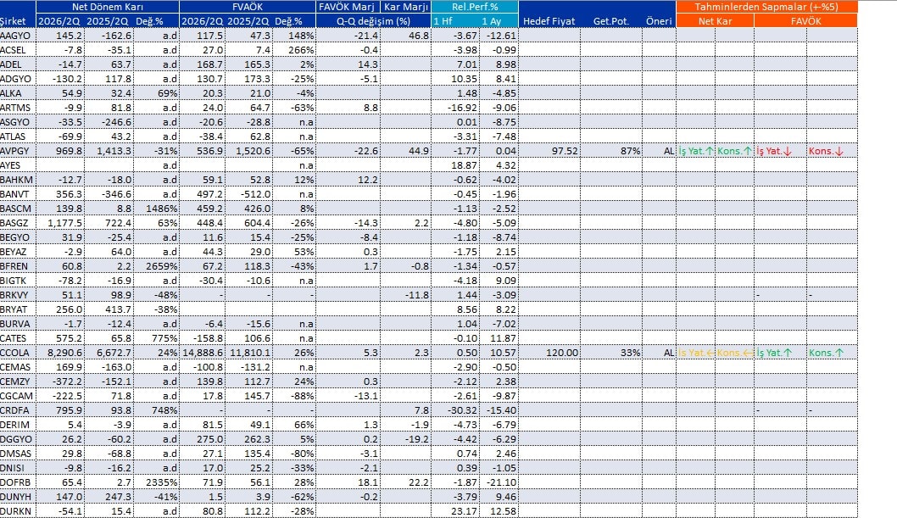This screenshot has width=897, height=518.
Task: Click the green Kons. up-arrow in CCOLA row
Action: 826,353
